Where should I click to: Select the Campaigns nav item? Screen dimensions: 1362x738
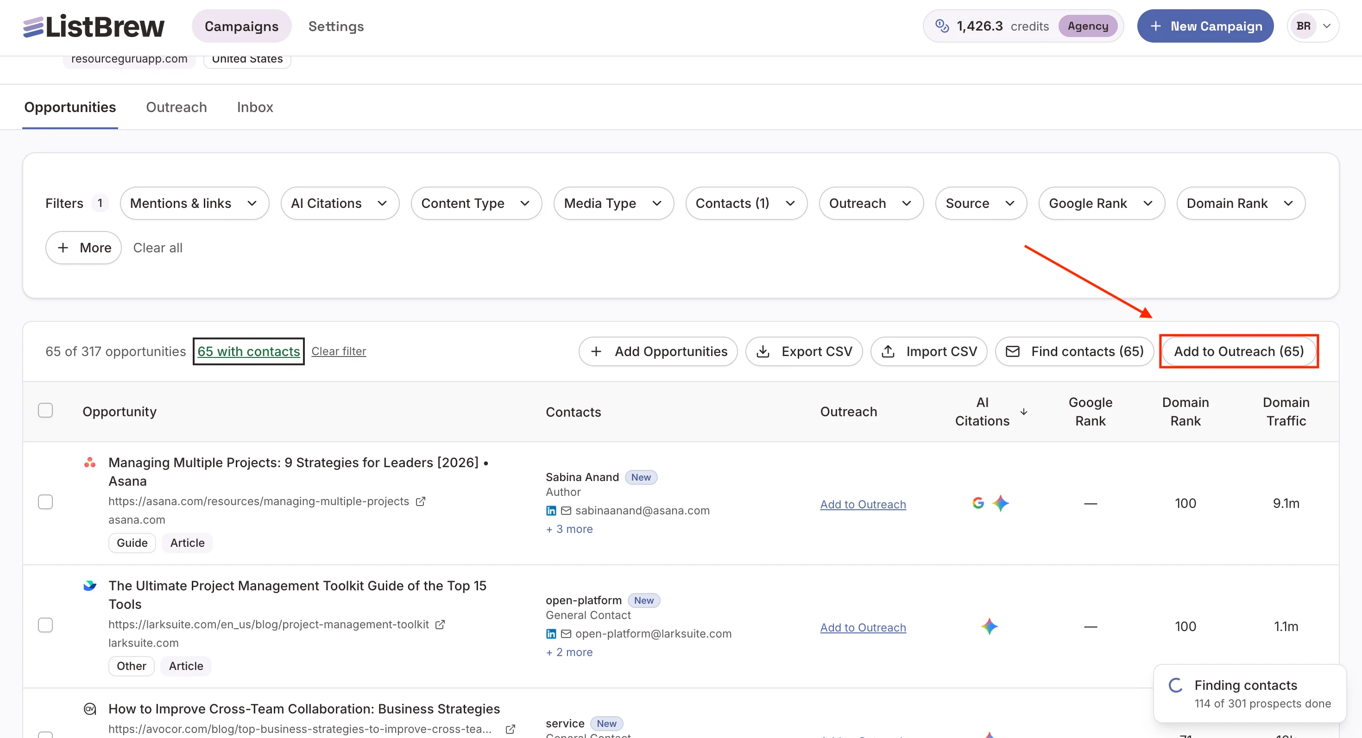[x=242, y=26]
